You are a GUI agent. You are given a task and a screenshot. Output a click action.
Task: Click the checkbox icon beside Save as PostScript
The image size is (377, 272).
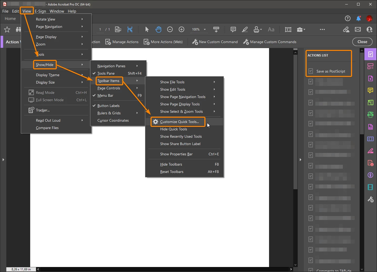pyautogui.click(x=311, y=71)
